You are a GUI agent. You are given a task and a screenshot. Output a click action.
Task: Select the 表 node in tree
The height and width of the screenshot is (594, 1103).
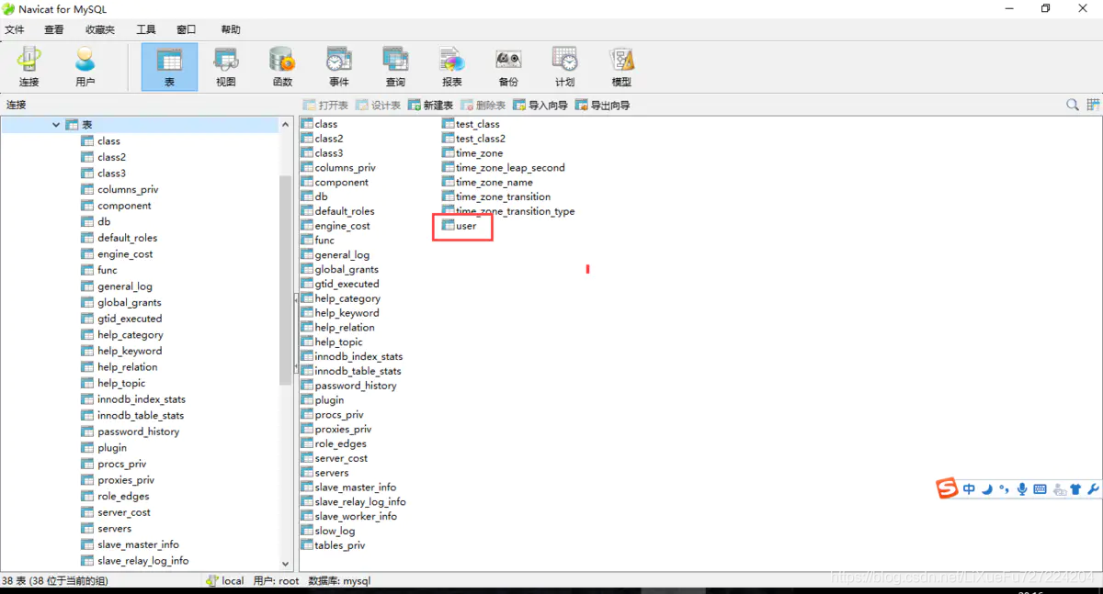tap(79, 124)
